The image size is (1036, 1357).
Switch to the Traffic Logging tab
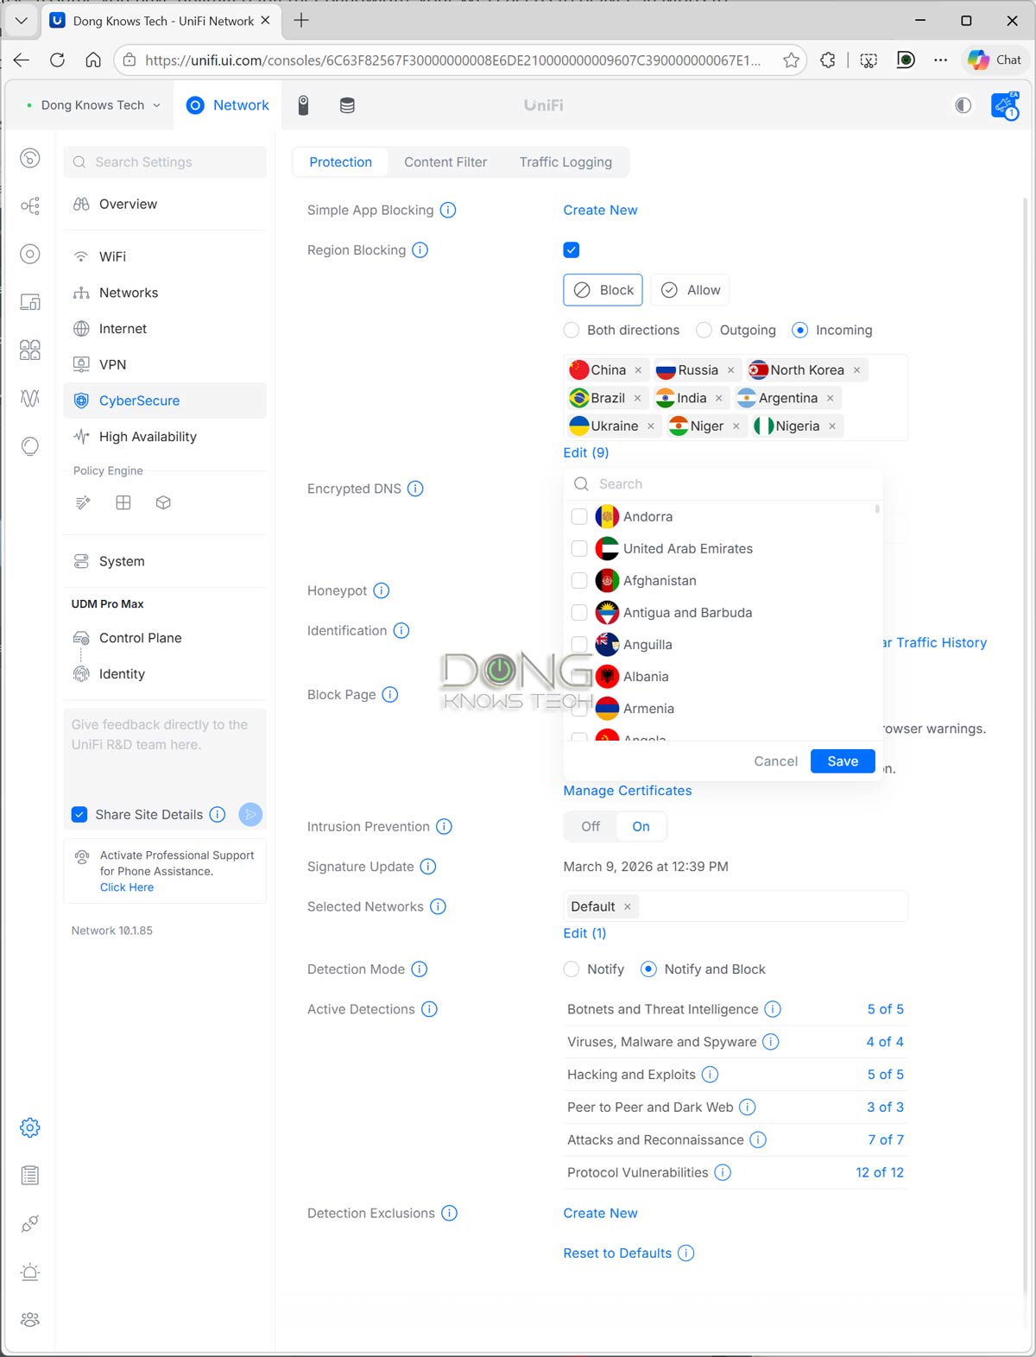tap(565, 162)
